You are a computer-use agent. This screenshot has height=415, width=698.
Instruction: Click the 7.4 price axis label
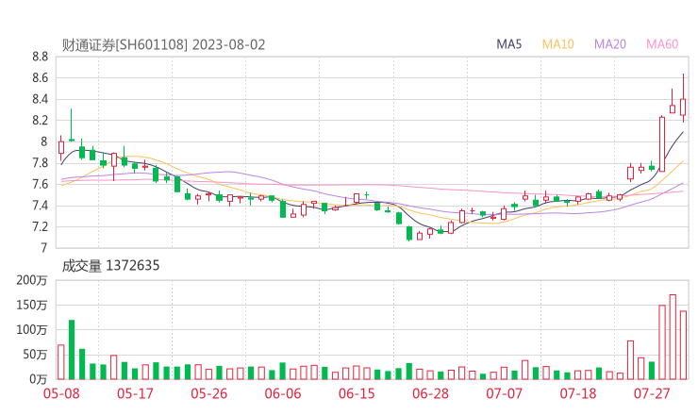[40, 206]
